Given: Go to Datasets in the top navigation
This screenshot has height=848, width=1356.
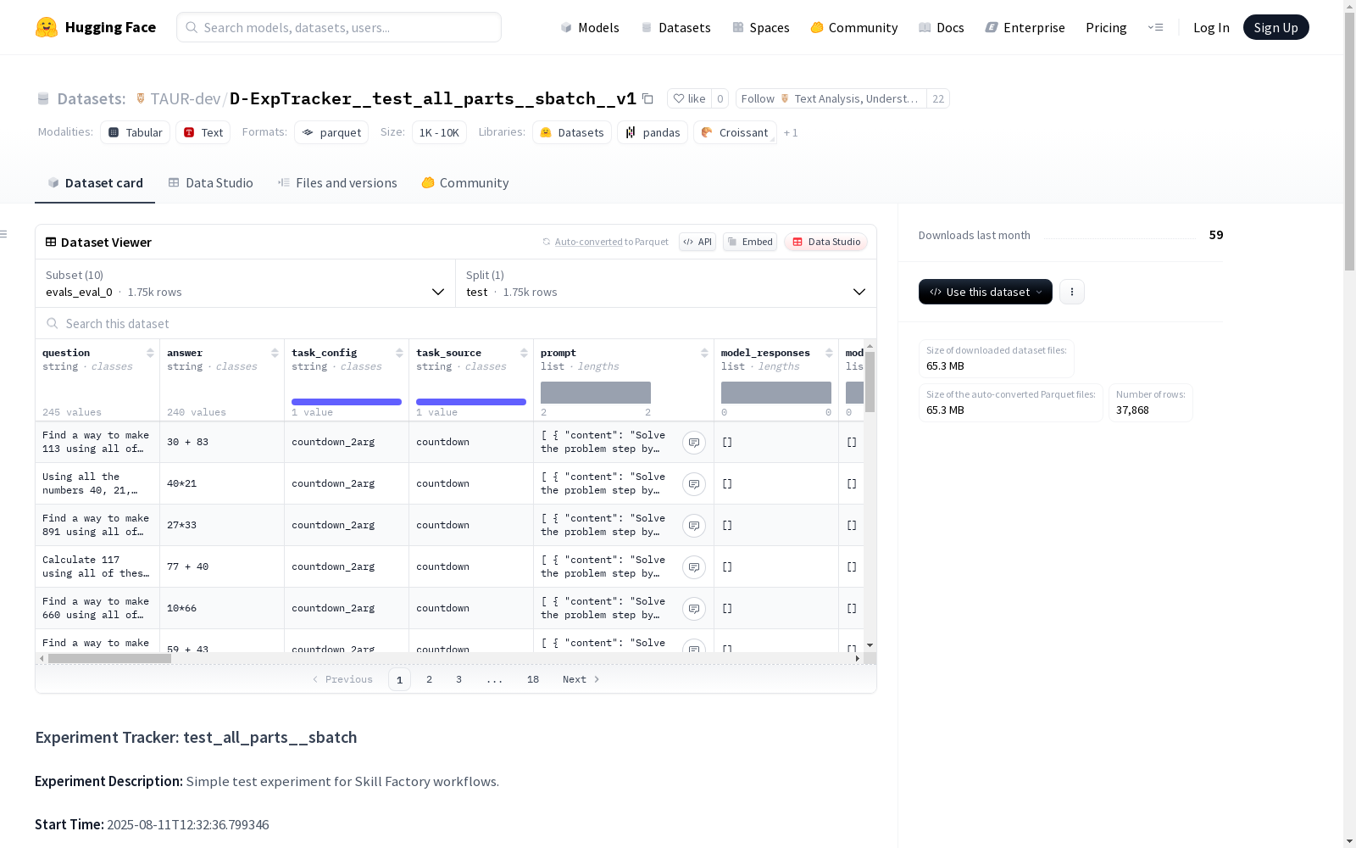Looking at the screenshot, I should pyautogui.click(x=675, y=27).
